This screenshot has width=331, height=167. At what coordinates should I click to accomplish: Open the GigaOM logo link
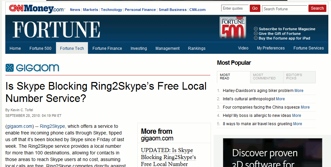(x=32, y=68)
